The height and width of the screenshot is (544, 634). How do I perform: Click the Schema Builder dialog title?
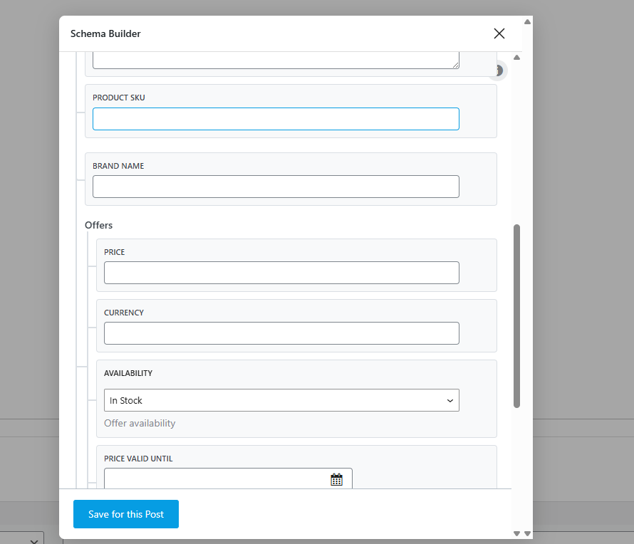click(x=105, y=33)
